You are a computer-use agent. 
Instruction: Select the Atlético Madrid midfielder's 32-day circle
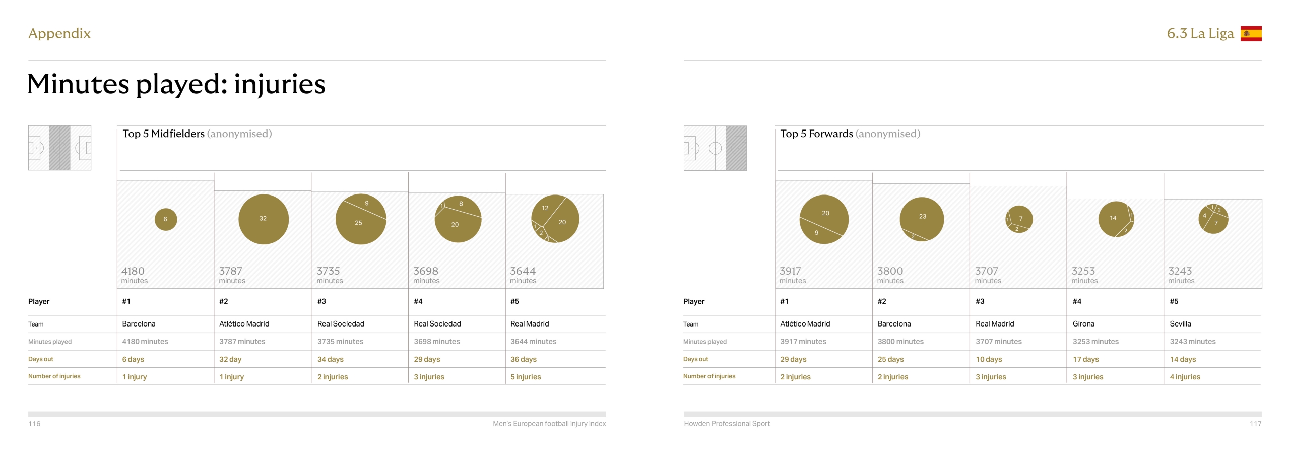(x=263, y=219)
